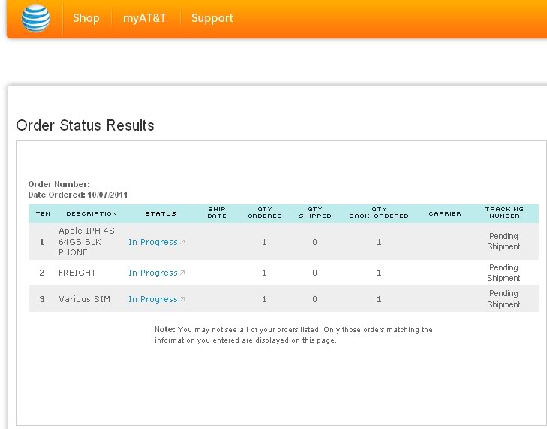Click the QTY ORDERED column header
The image size is (547, 429).
(265, 213)
